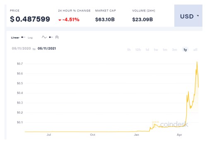Screen dimensions: 207x153
Task: Click the $0.3 y-axis label
Action: pos(20,103)
